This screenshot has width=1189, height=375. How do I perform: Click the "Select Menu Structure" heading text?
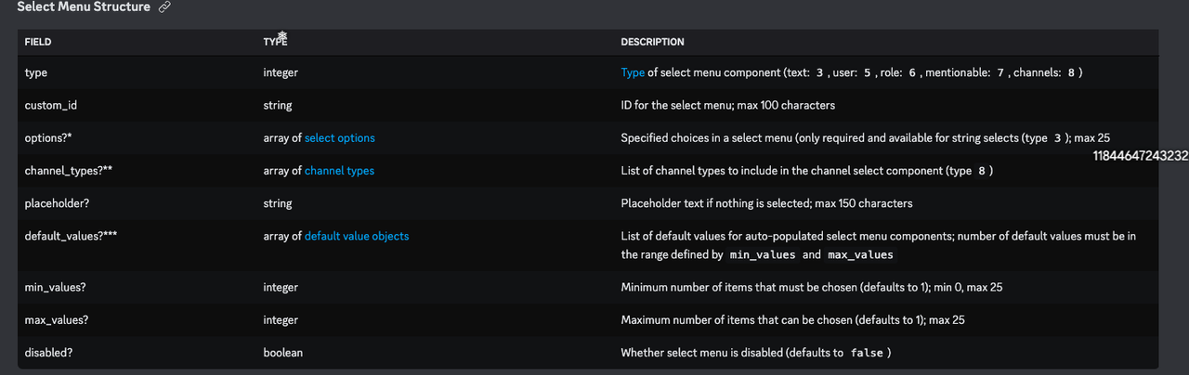[84, 7]
